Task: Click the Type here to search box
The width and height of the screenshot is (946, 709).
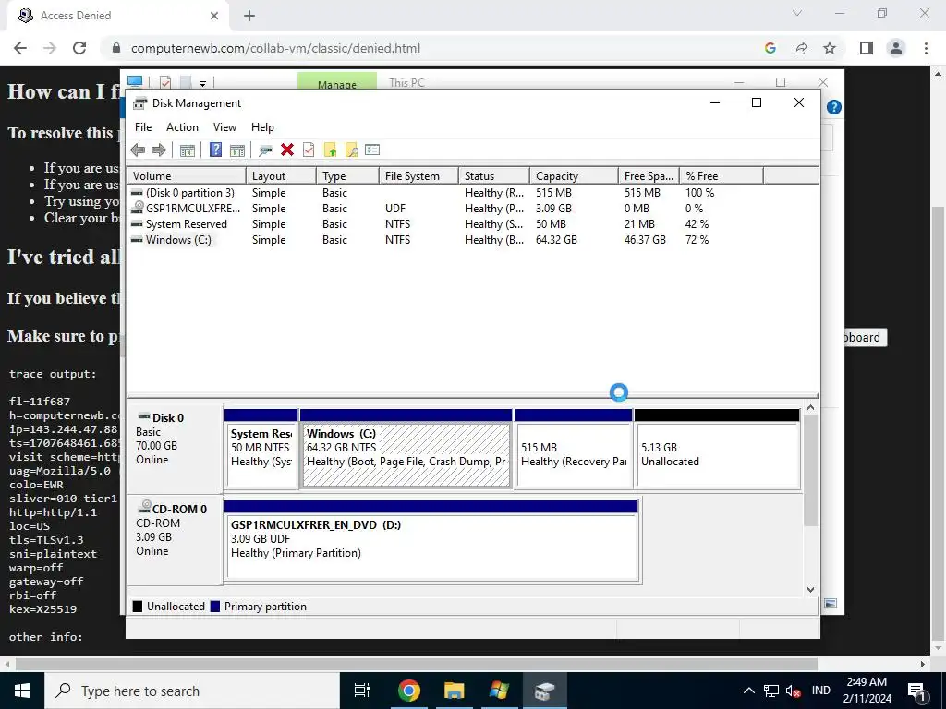Action: pos(192,691)
